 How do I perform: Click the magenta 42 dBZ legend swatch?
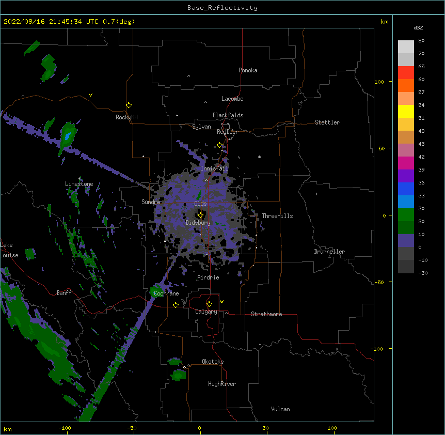pyautogui.click(x=406, y=163)
